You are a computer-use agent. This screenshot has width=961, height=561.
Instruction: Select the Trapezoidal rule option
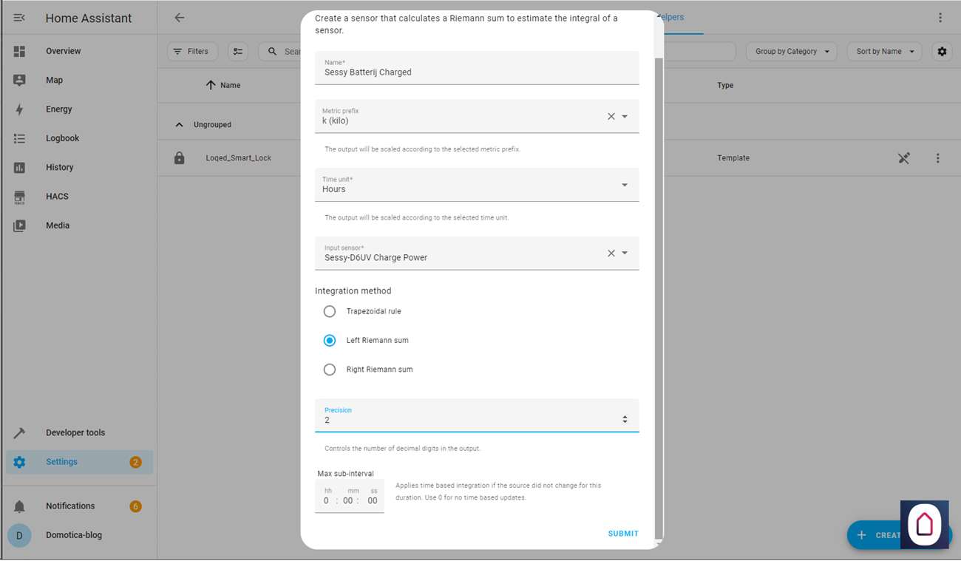pyautogui.click(x=330, y=312)
